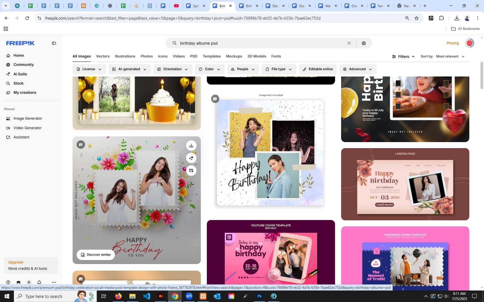This screenshot has height=302, width=484.
Task: Select the Vectors tab
Action: coord(103,56)
